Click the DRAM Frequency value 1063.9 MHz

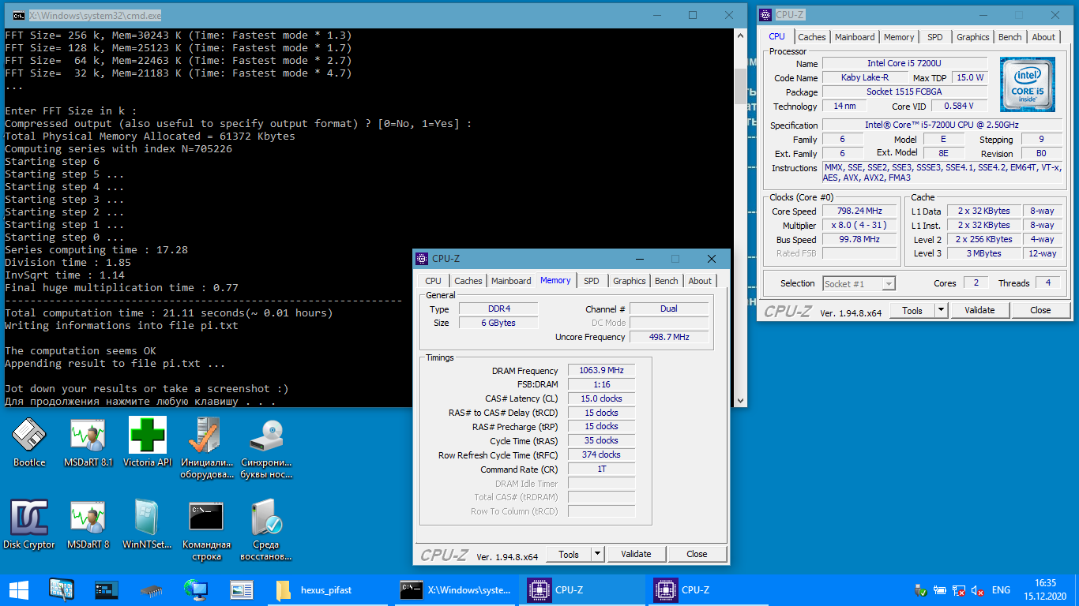(602, 370)
